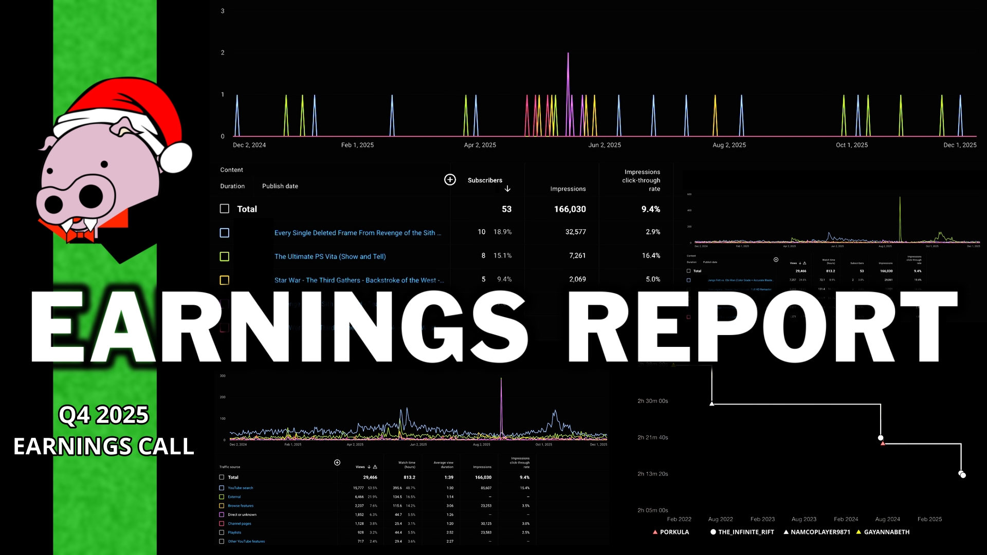Click Impressions click-through rate column header
The image size is (987, 555).
click(x=641, y=180)
